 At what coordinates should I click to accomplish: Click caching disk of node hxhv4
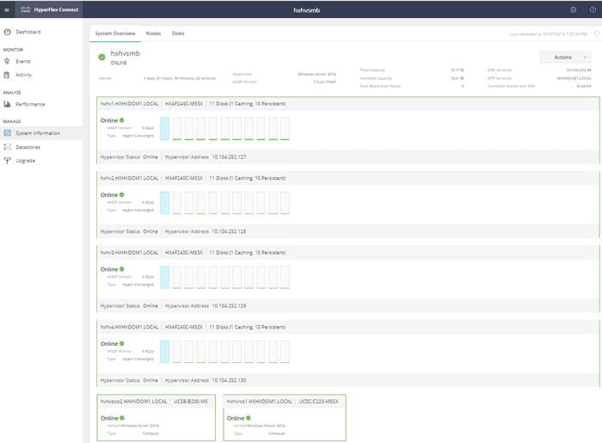165,352
